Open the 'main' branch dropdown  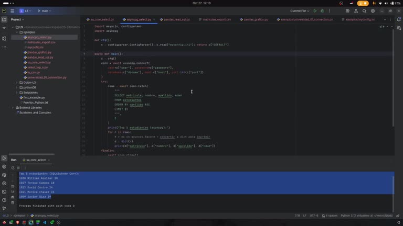point(44,11)
